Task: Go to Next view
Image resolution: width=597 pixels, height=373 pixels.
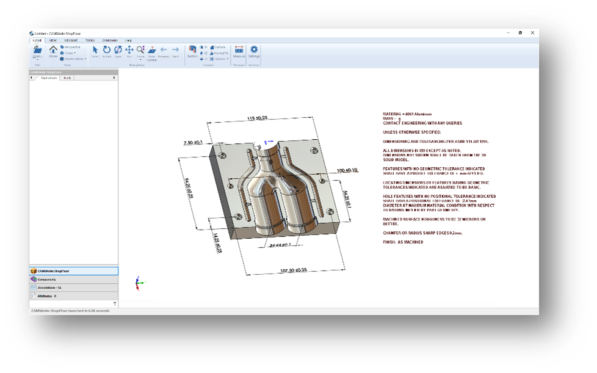Action: coord(176,49)
